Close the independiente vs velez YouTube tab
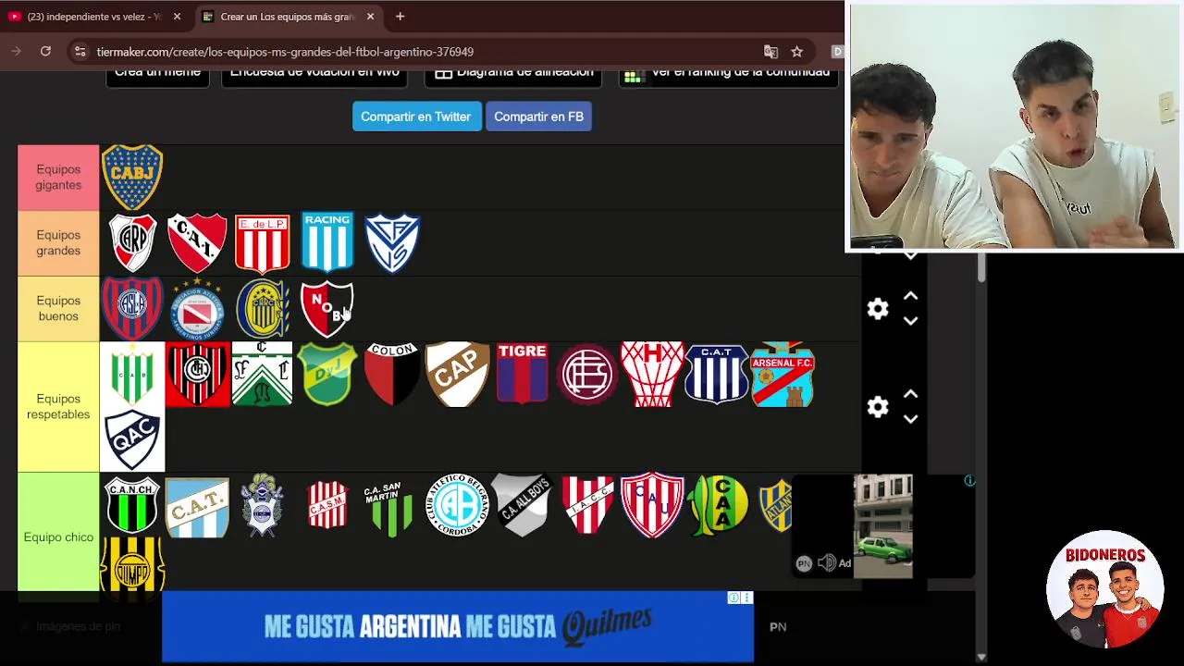This screenshot has width=1184, height=666. pyautogui.click(x=177, y=17)
